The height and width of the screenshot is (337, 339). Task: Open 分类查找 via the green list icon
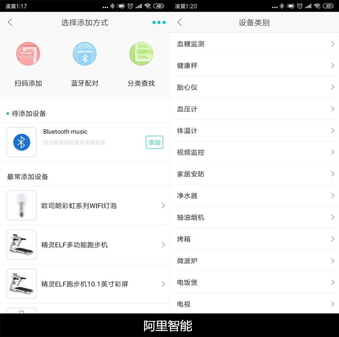[141, 54]
